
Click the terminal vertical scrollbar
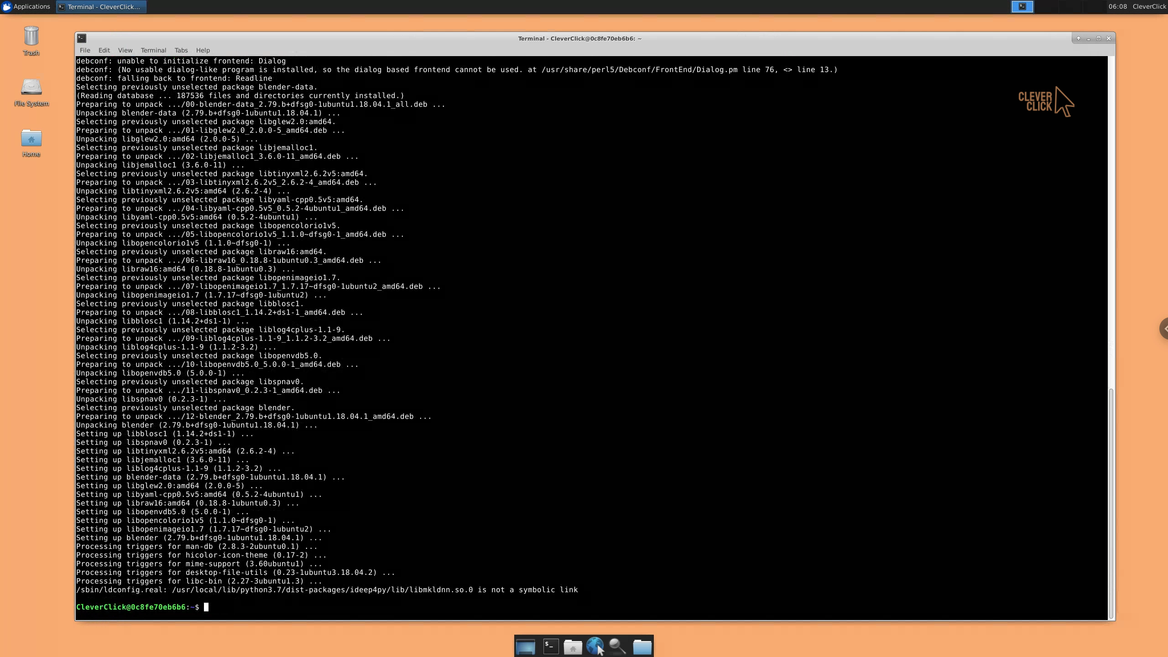(x=1111, y=502)
